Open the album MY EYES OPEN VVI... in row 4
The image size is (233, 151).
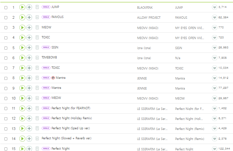[190, 38]
